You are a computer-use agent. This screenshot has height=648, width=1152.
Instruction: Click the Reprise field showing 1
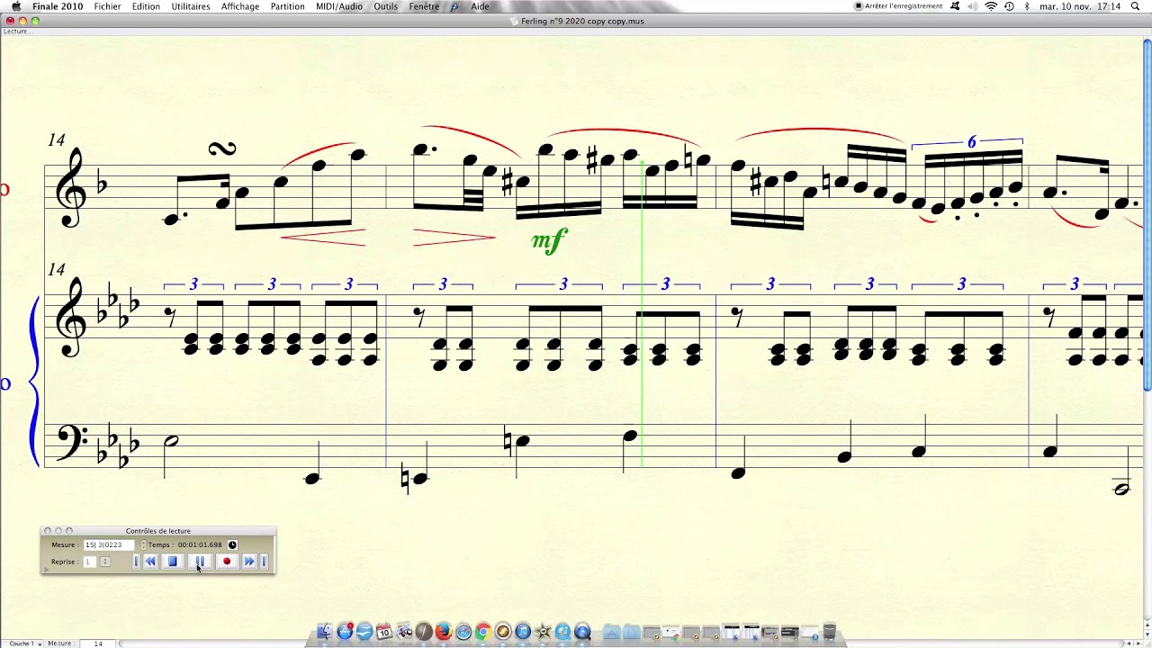pos(89,562)
